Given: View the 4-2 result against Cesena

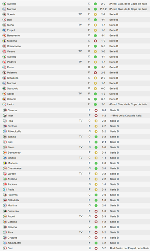Looking at the screenshot, I should pyautogui.click(x=104, y=227).
